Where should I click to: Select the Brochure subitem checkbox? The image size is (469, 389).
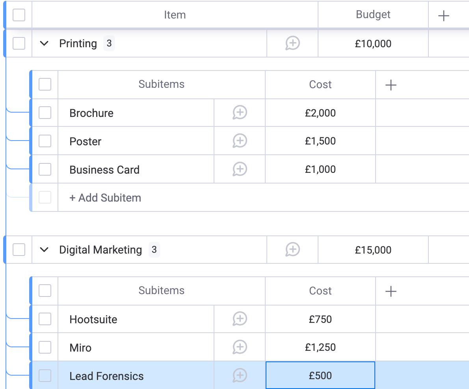point(45,113)
